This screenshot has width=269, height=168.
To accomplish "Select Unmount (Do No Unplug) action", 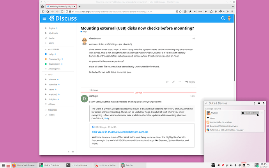I will [222, 122].
